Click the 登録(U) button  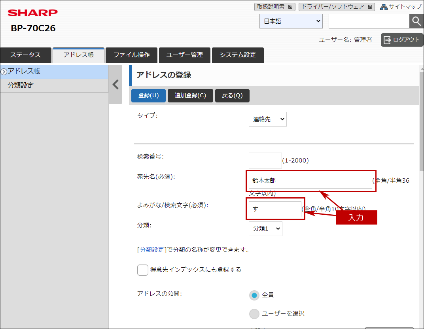click(148, 95)
